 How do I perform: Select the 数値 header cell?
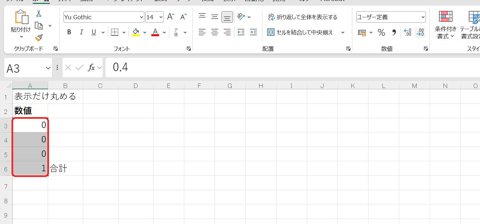30,111
